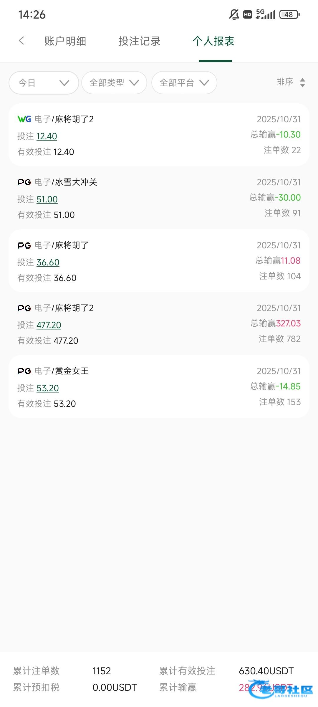The width and height of the screenshot is (318, 707).
Task: Click the 51.00 bet amount link
Action: (47, 199)
